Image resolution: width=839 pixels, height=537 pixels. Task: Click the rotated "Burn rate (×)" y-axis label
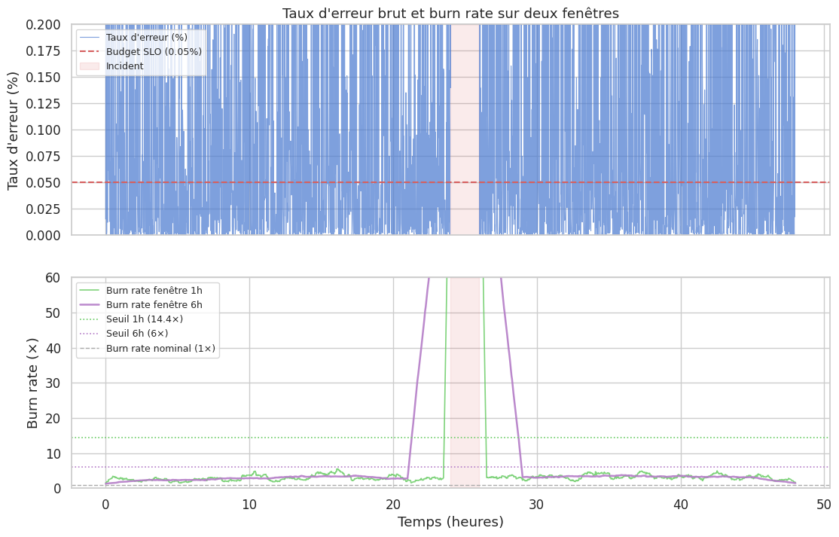point(32,383)
